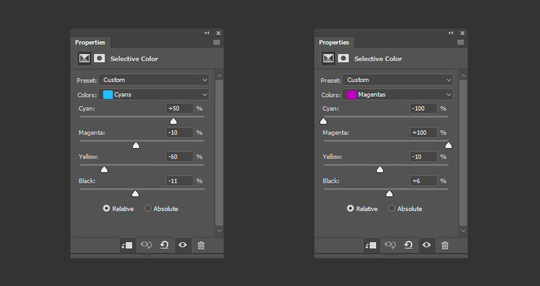The height and width of the screenshot is (286, 540).
Task: Select the layer mask icon in left panel
Action: coord(100,58)
